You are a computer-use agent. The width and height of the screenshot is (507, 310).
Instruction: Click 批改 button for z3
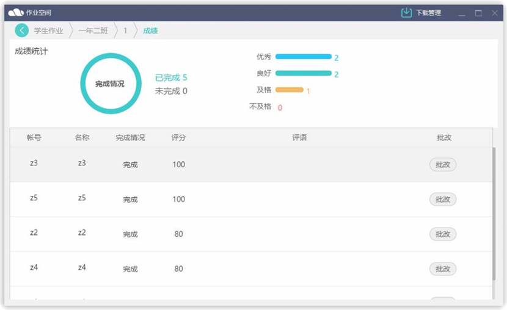coord(443,165)
